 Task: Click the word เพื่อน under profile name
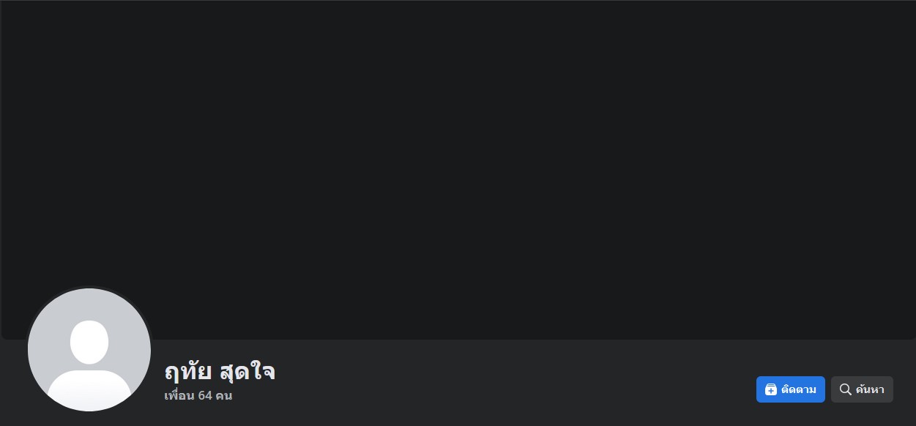tap(179, 396)
